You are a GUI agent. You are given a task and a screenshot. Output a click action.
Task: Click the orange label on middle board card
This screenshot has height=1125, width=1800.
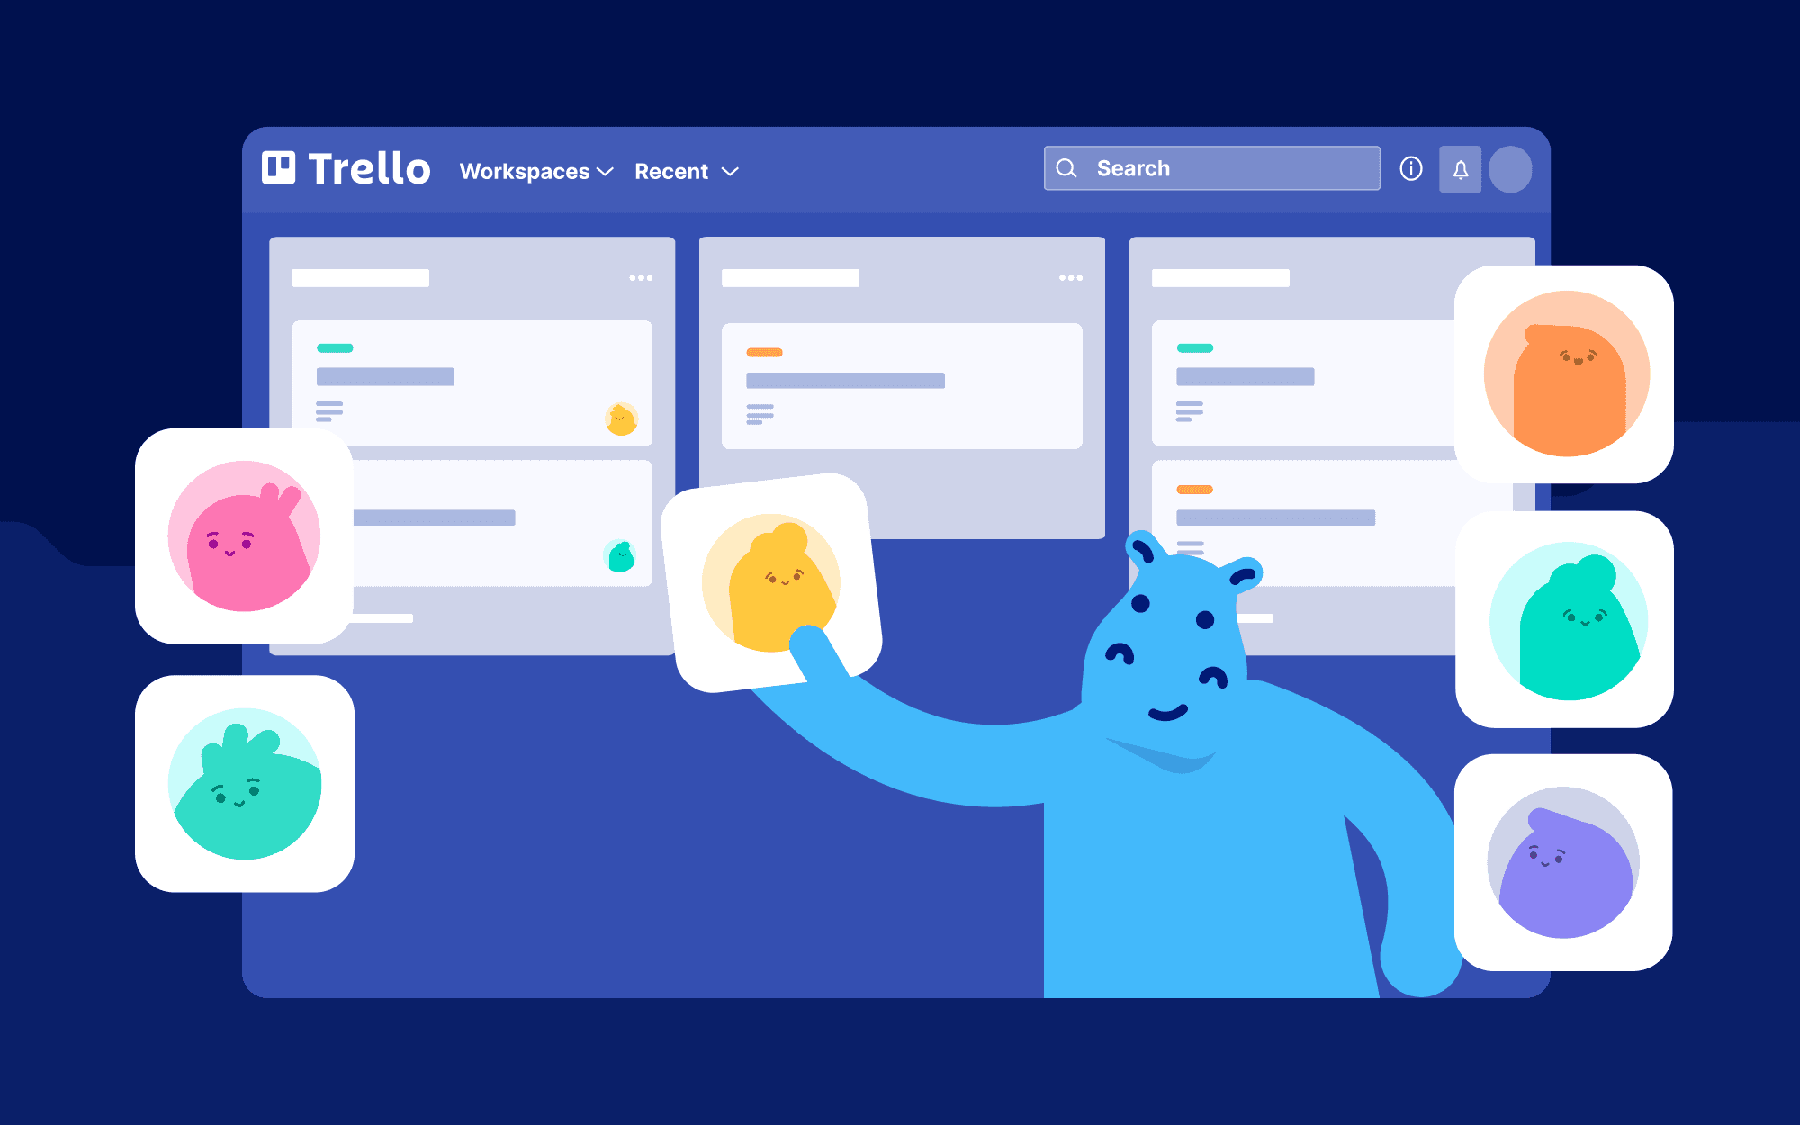(765, 353)
